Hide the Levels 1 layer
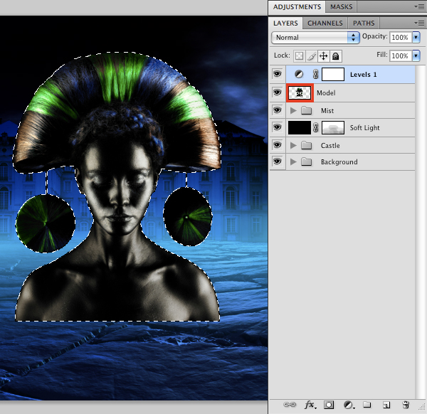427x414 pixels. coord(278,74)
